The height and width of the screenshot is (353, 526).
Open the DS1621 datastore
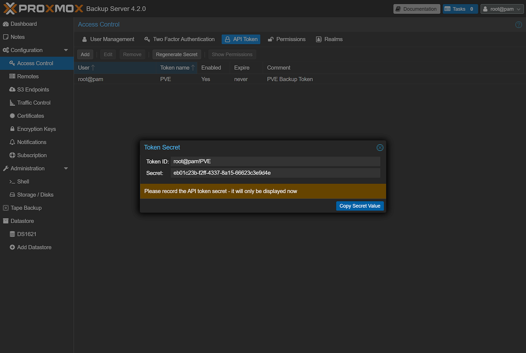(37, 234)
